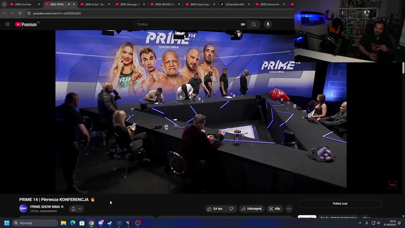Open Google Chrome taskbar icon

pyautogui.click(x=91, y=223)
